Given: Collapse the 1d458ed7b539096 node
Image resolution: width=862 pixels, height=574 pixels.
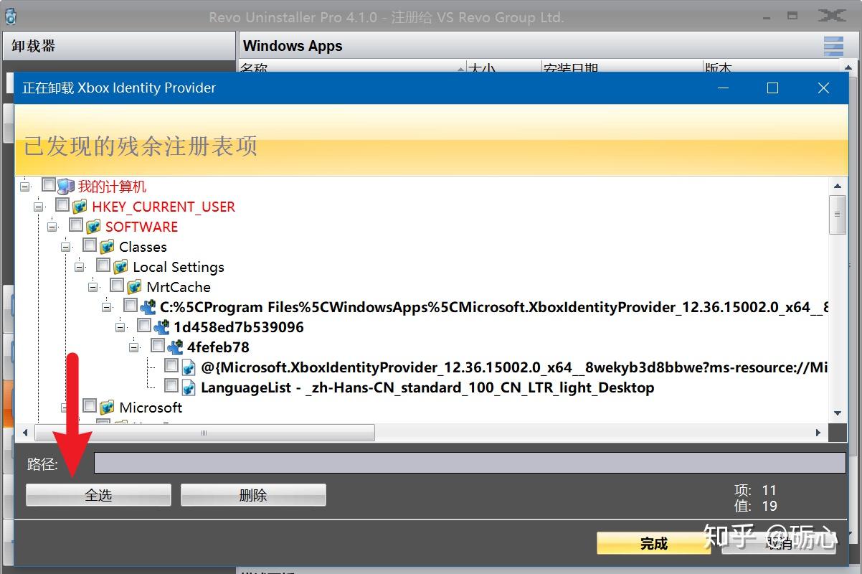Looking at the screenshot, I should tap(120, 327).
